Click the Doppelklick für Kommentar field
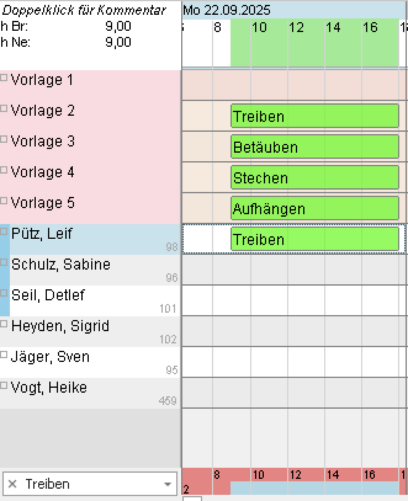 [x=84, y=10]
